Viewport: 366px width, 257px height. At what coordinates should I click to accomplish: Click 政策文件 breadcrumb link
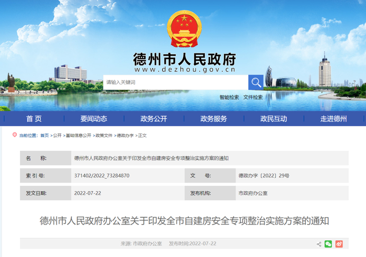tap(104, 136)
